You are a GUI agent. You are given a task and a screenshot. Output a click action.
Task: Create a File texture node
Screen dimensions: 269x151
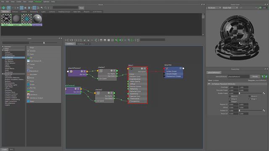tap(30, 57)
